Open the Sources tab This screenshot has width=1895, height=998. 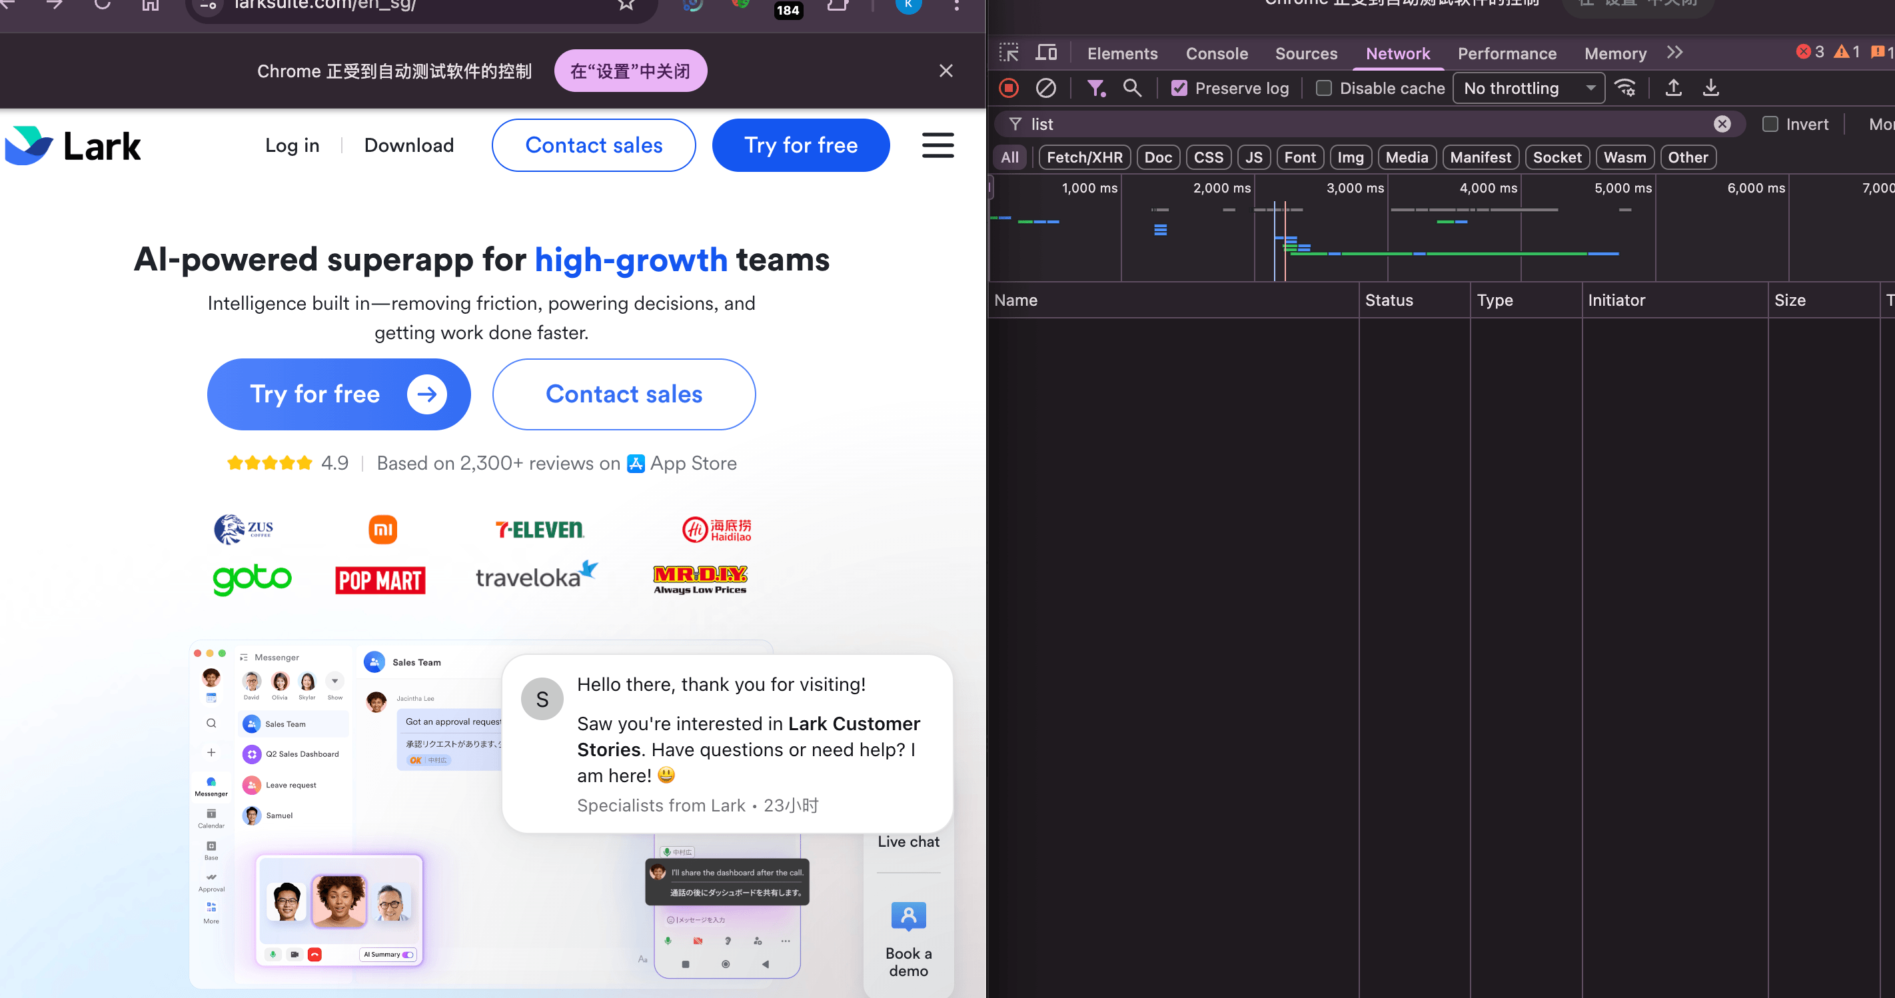coord(1306,54)
